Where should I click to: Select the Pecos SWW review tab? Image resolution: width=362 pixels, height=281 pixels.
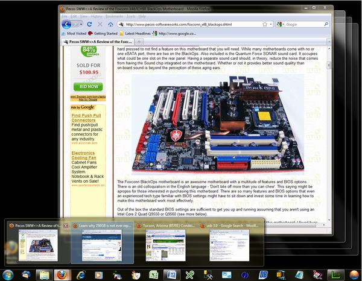coord(98,42)
